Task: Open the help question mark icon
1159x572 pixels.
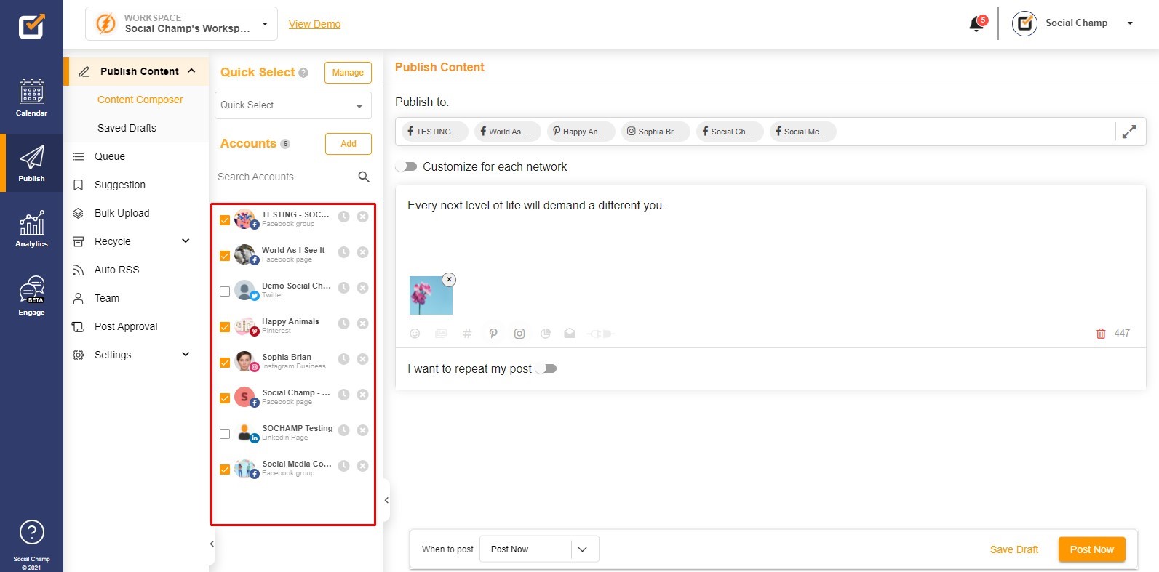Action: pos(31,532)
